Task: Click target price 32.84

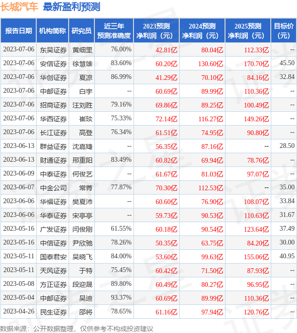Action: 287,77
